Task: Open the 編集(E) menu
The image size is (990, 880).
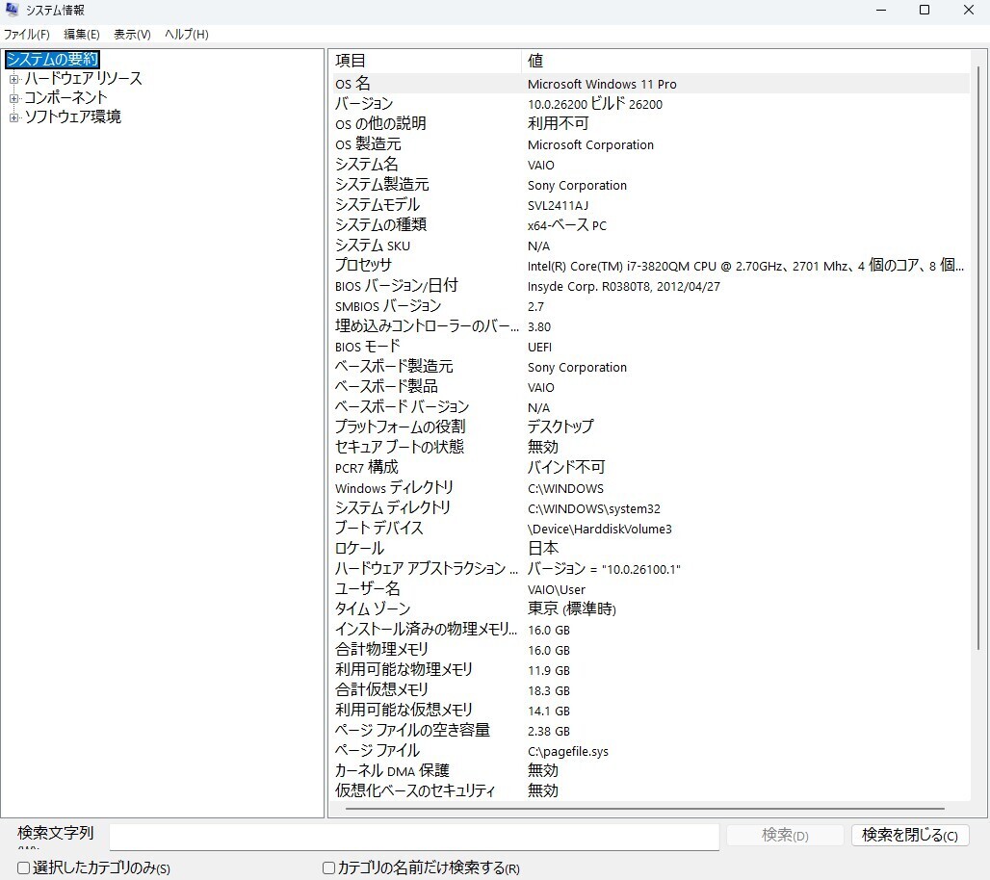Action: coord(82,34)
